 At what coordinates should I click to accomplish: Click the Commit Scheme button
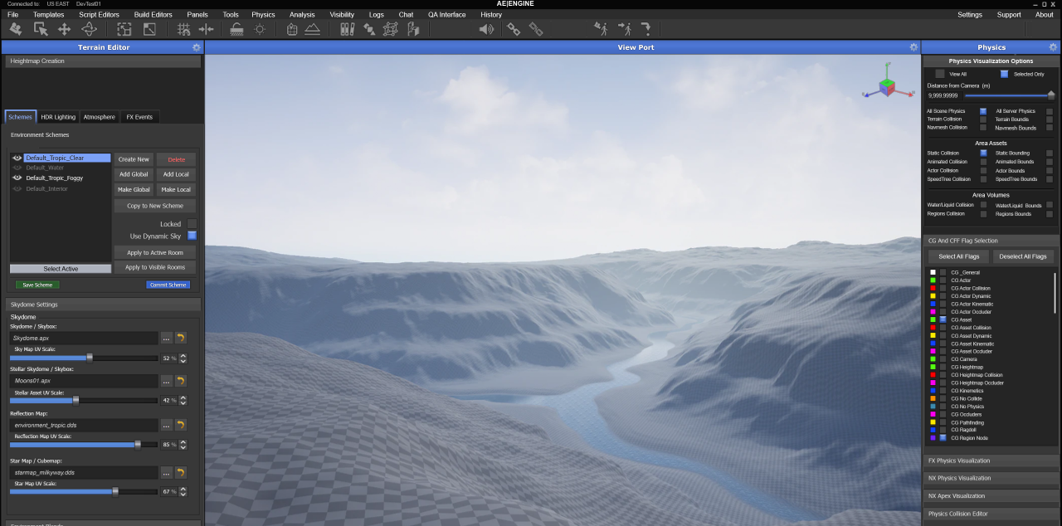coord(168,285)
